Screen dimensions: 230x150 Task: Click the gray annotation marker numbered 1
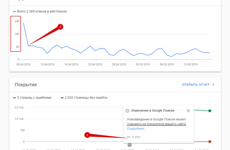[x=129, y=145]
